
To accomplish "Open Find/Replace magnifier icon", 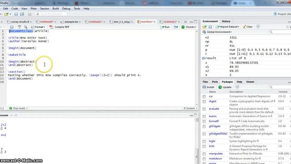I will tap(25, 27).
